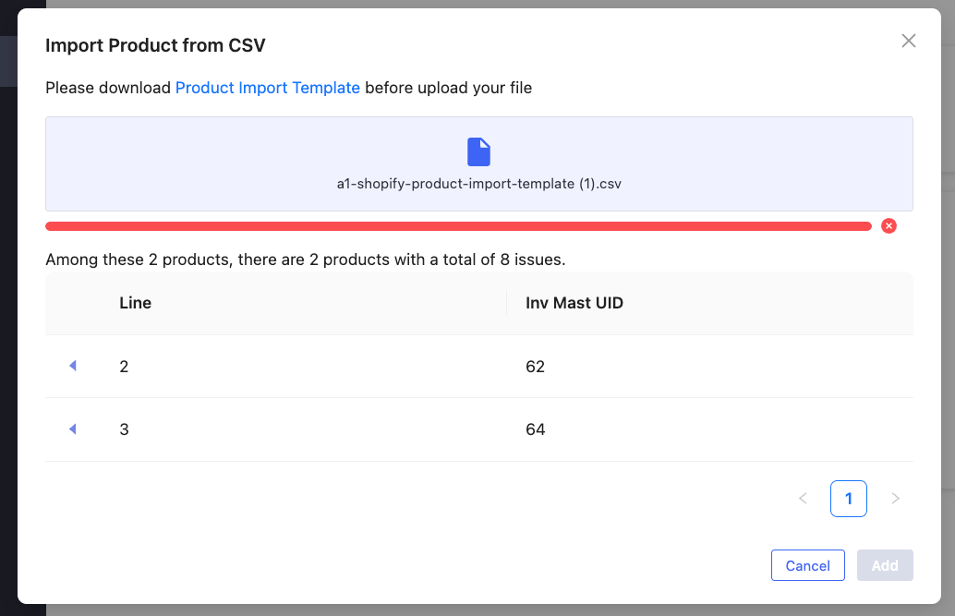Remove the failed upload with red X

889,226
